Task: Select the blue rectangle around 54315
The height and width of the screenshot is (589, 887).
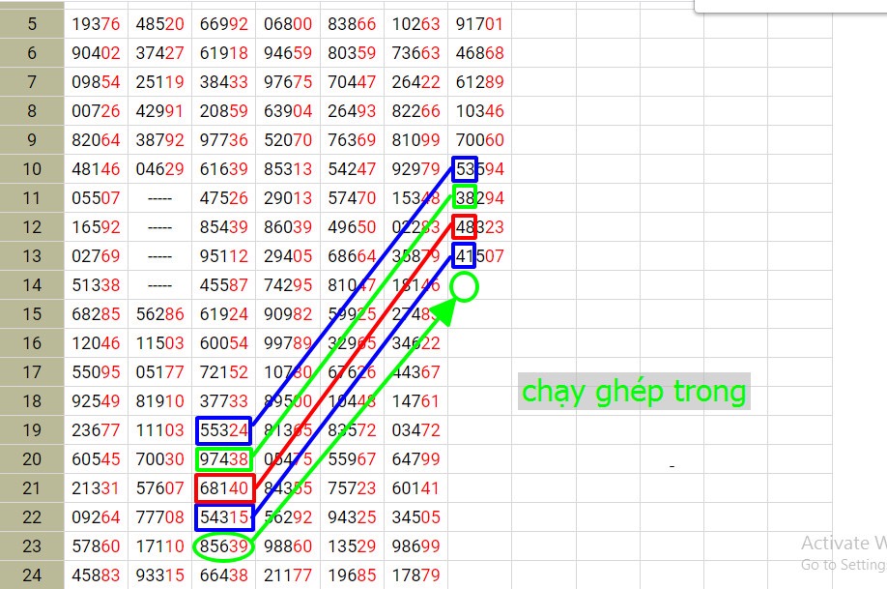Action: 223,518
